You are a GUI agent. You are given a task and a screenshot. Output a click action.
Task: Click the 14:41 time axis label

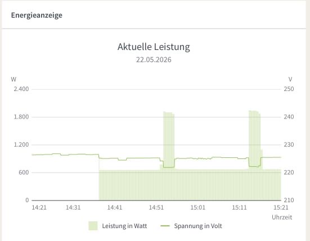(x=115, y=207)
